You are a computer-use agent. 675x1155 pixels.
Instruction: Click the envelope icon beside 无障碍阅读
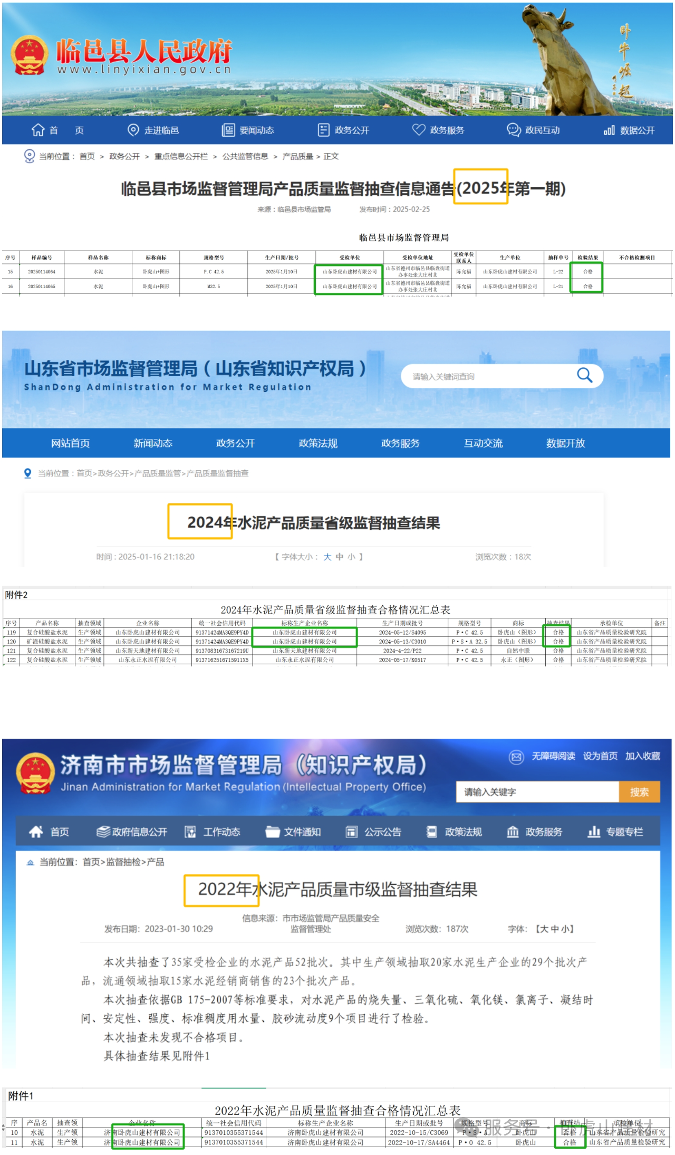pyautogui.click(x=516, y=757)
